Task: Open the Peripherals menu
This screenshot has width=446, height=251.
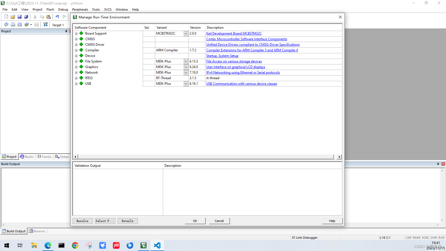Action: pyautogui.click(x=80, y=9)
